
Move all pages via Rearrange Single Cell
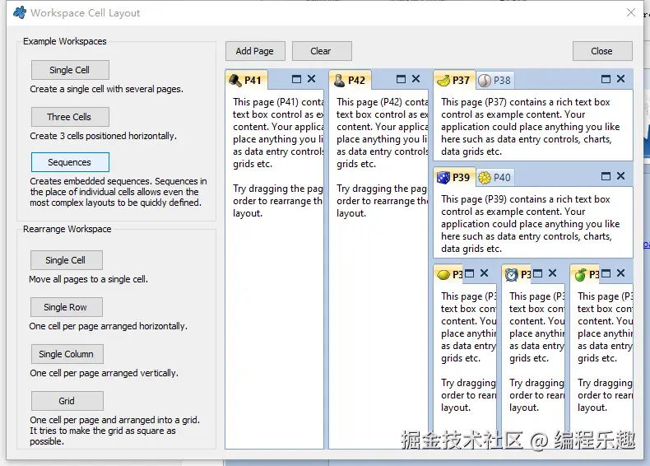[x=67, y=260]
